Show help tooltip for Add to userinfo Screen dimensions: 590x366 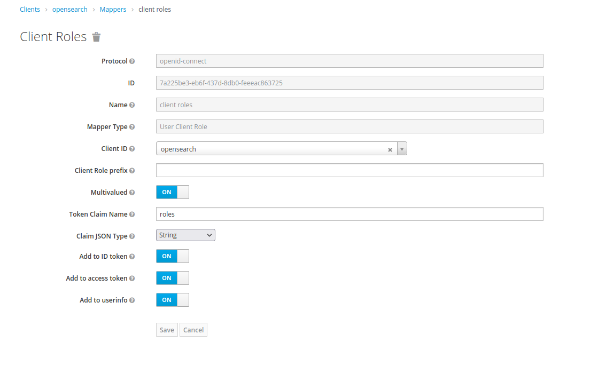132,300
